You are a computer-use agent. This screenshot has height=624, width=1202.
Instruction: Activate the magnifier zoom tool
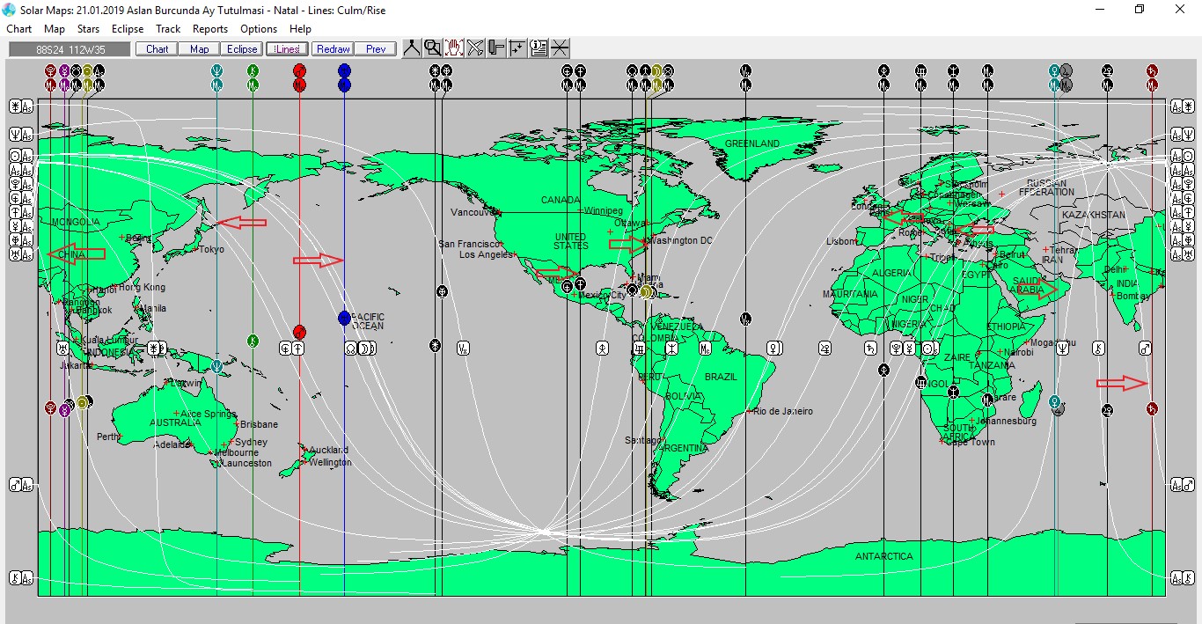point(432,48)
